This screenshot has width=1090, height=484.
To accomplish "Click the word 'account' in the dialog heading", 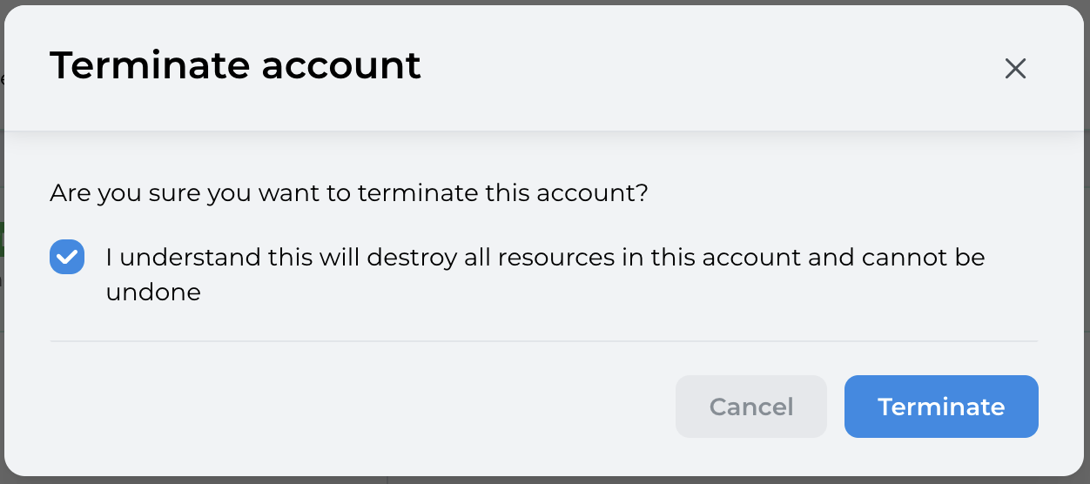I will point(340,66).
